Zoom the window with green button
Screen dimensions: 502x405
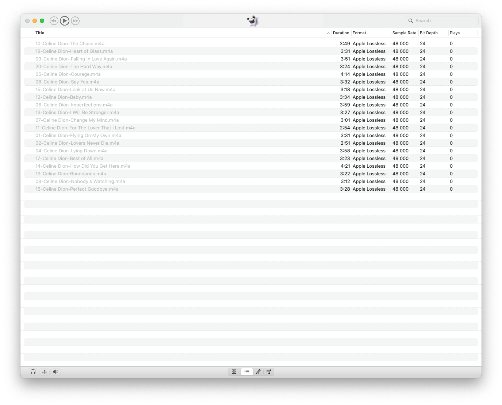click(x=42, y=21)
